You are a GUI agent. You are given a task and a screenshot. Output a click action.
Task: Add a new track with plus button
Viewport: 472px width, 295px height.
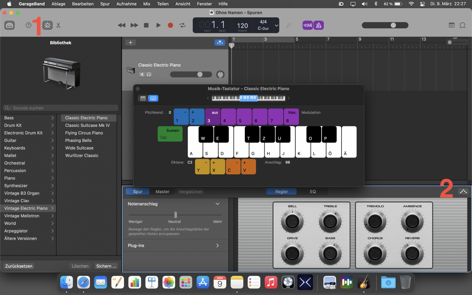pos(131,43)
